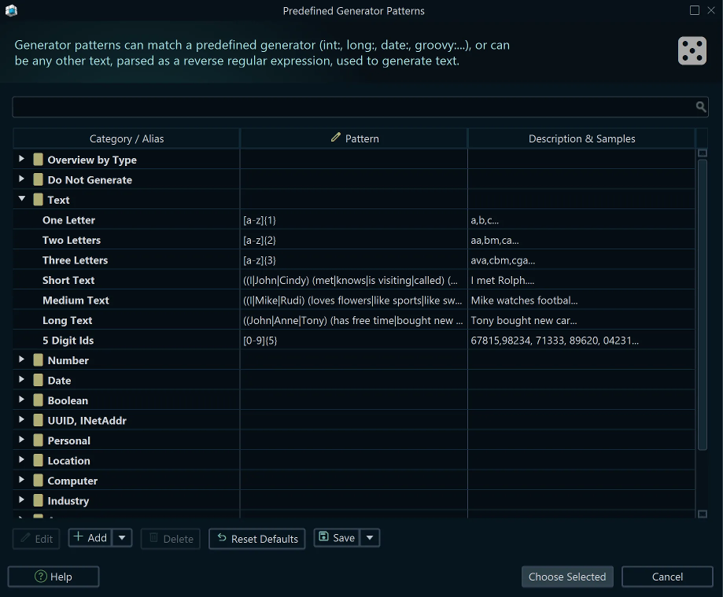Open the Add button dropdown arrow

(x=121, y=538)
